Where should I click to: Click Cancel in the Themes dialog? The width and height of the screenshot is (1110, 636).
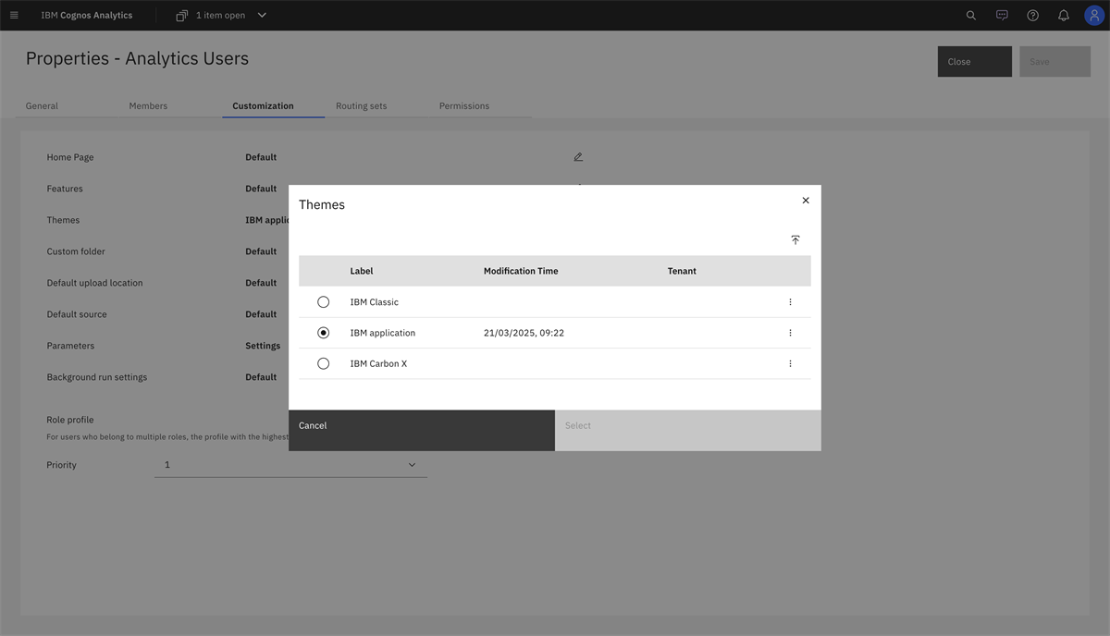click(x=422, y=431)
